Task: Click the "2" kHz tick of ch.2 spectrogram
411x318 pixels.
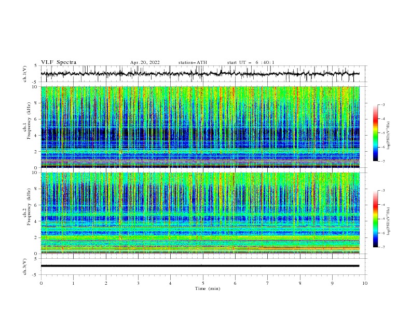Action: pyautogui.click(x=37, y=237)
